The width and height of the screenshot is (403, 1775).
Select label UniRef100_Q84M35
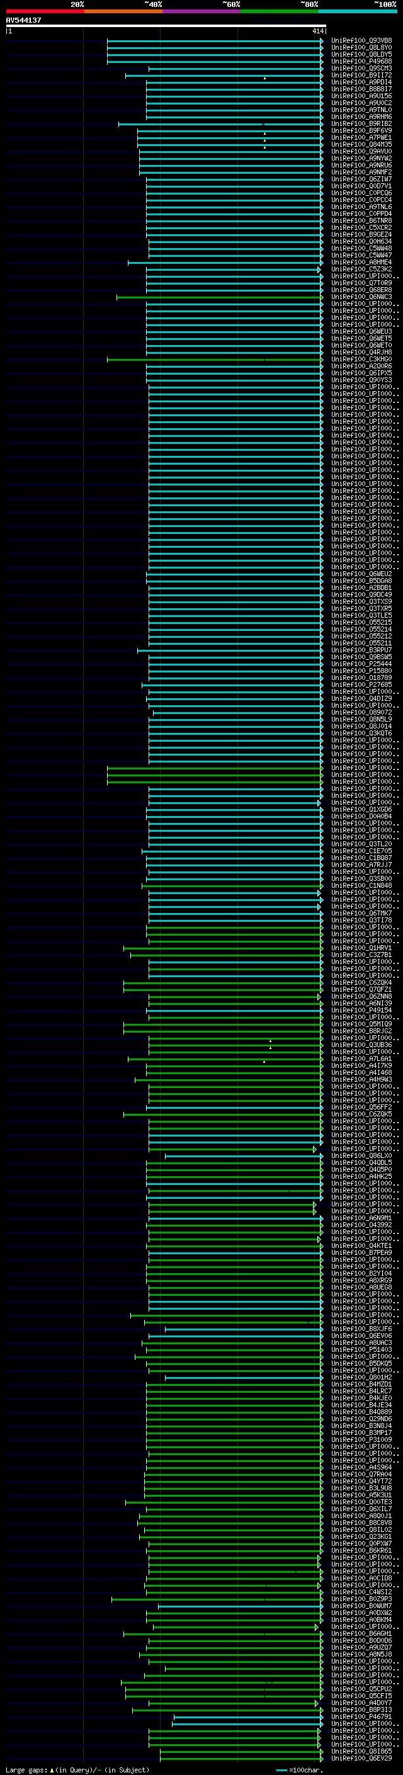(x=361, y=145)
